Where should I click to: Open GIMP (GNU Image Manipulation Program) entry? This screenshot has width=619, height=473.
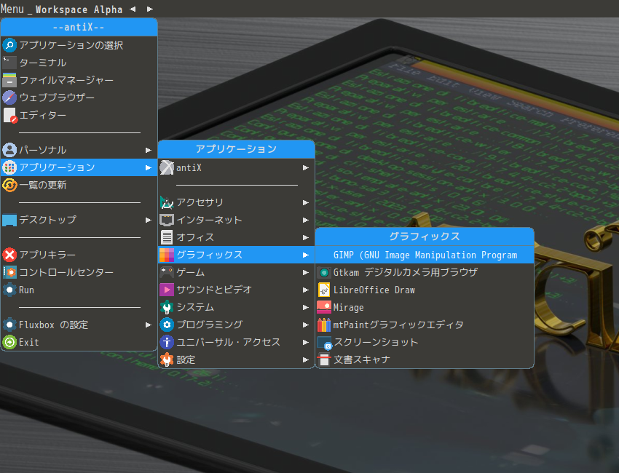(x=425, y=255)
